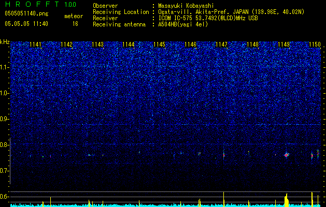Screen dimensions: 326x207
Task: Click the 0.8 kHz axis label
Action: [x=4, y=145]
